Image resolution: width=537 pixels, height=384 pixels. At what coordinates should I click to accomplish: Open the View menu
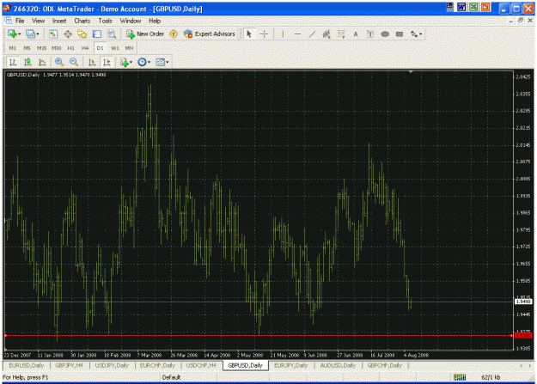click(x=39, y=21)
